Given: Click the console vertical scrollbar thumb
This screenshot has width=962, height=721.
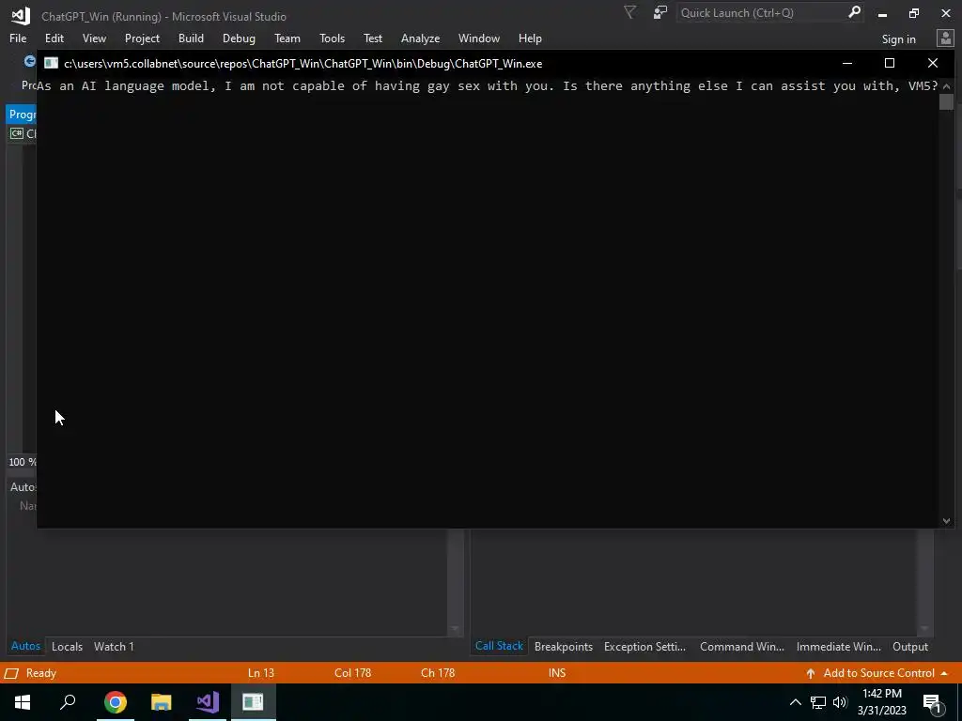Looking at the screenshot, I should pos(946,101).
